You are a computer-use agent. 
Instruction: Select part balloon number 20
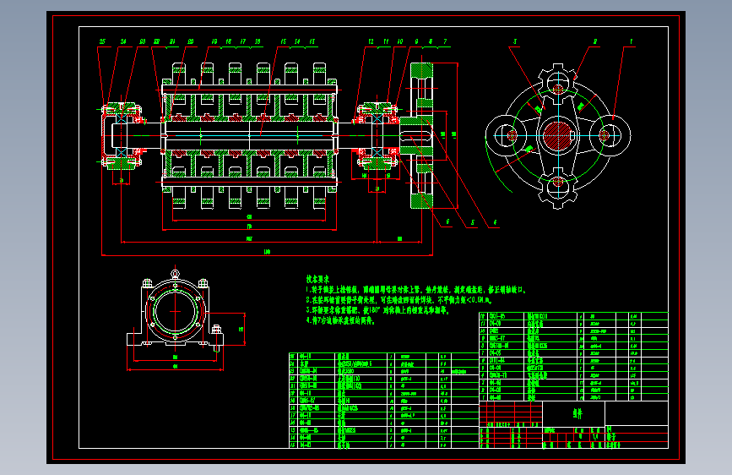(191, 41)
